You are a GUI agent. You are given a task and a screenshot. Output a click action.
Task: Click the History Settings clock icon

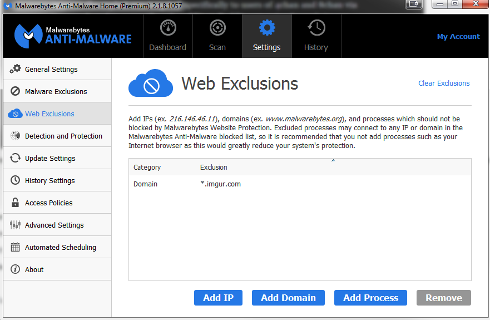[x=15, y=180]
